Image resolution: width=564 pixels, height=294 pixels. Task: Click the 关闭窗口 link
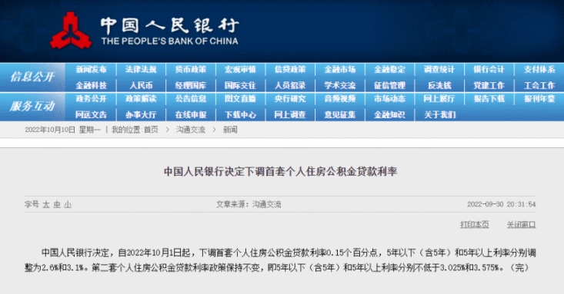[x=521, y=225]
